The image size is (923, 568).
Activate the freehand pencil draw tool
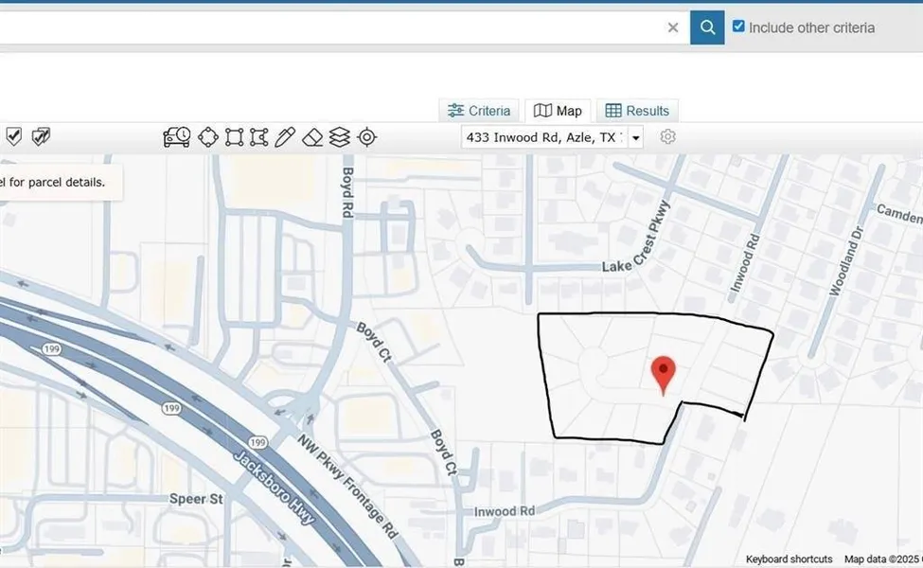pos(285,137)
